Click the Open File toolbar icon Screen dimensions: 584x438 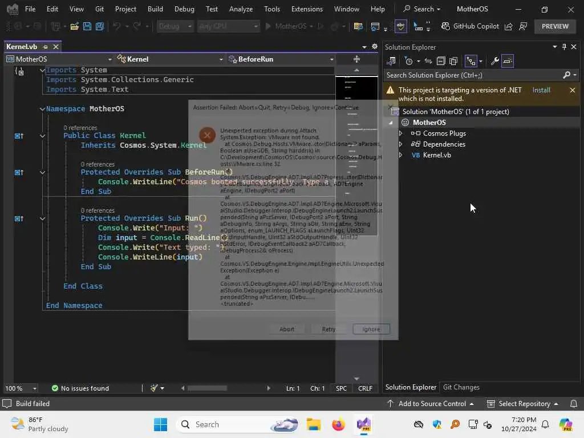[74, 26]
